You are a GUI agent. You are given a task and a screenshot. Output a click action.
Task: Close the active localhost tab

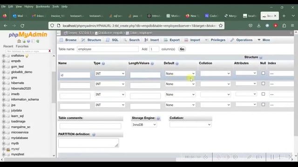click(275, 16)
